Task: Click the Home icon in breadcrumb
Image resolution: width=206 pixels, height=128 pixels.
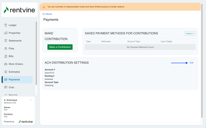Action: (x=44, y=14)
